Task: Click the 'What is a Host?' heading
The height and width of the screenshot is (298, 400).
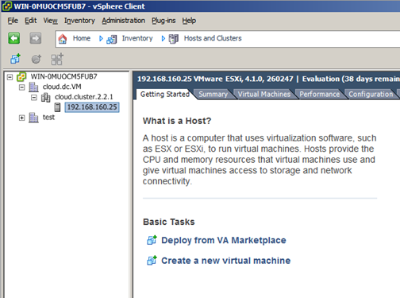Action: pyautogui.click(x=177, y=121)
